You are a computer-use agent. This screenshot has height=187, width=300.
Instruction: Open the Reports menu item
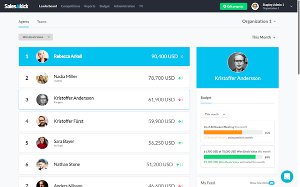[x=89, y=6]
